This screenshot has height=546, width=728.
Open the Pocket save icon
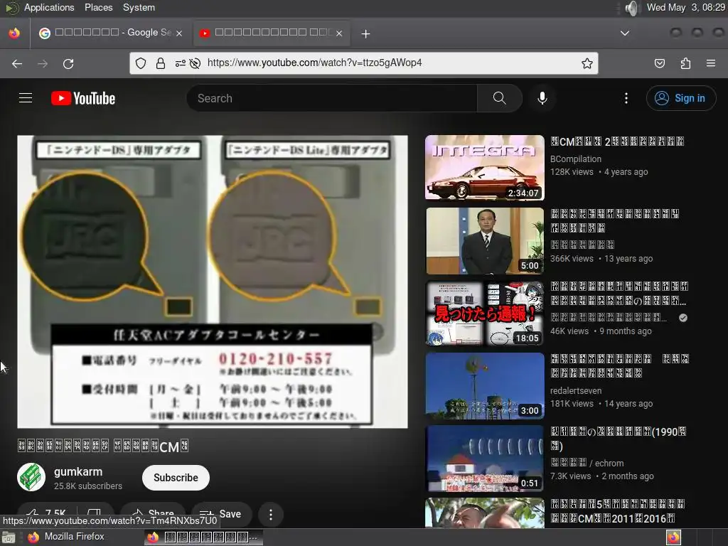coord(659,63)
